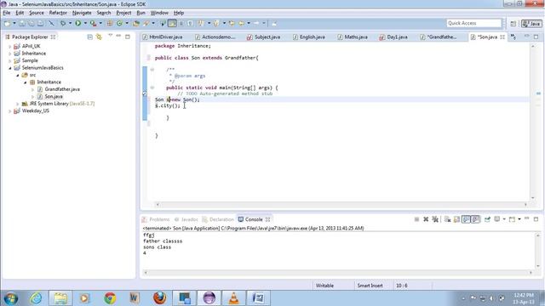Run the program with green Run icon
Image resolution: width=545 pixels, height=306 pixels.
pyautogui.click(x=77, y=23)
